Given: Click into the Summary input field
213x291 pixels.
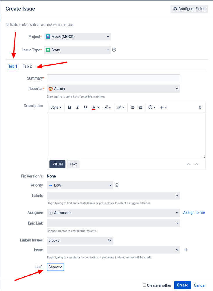Looking at the screenshot, I should (113, 78).
